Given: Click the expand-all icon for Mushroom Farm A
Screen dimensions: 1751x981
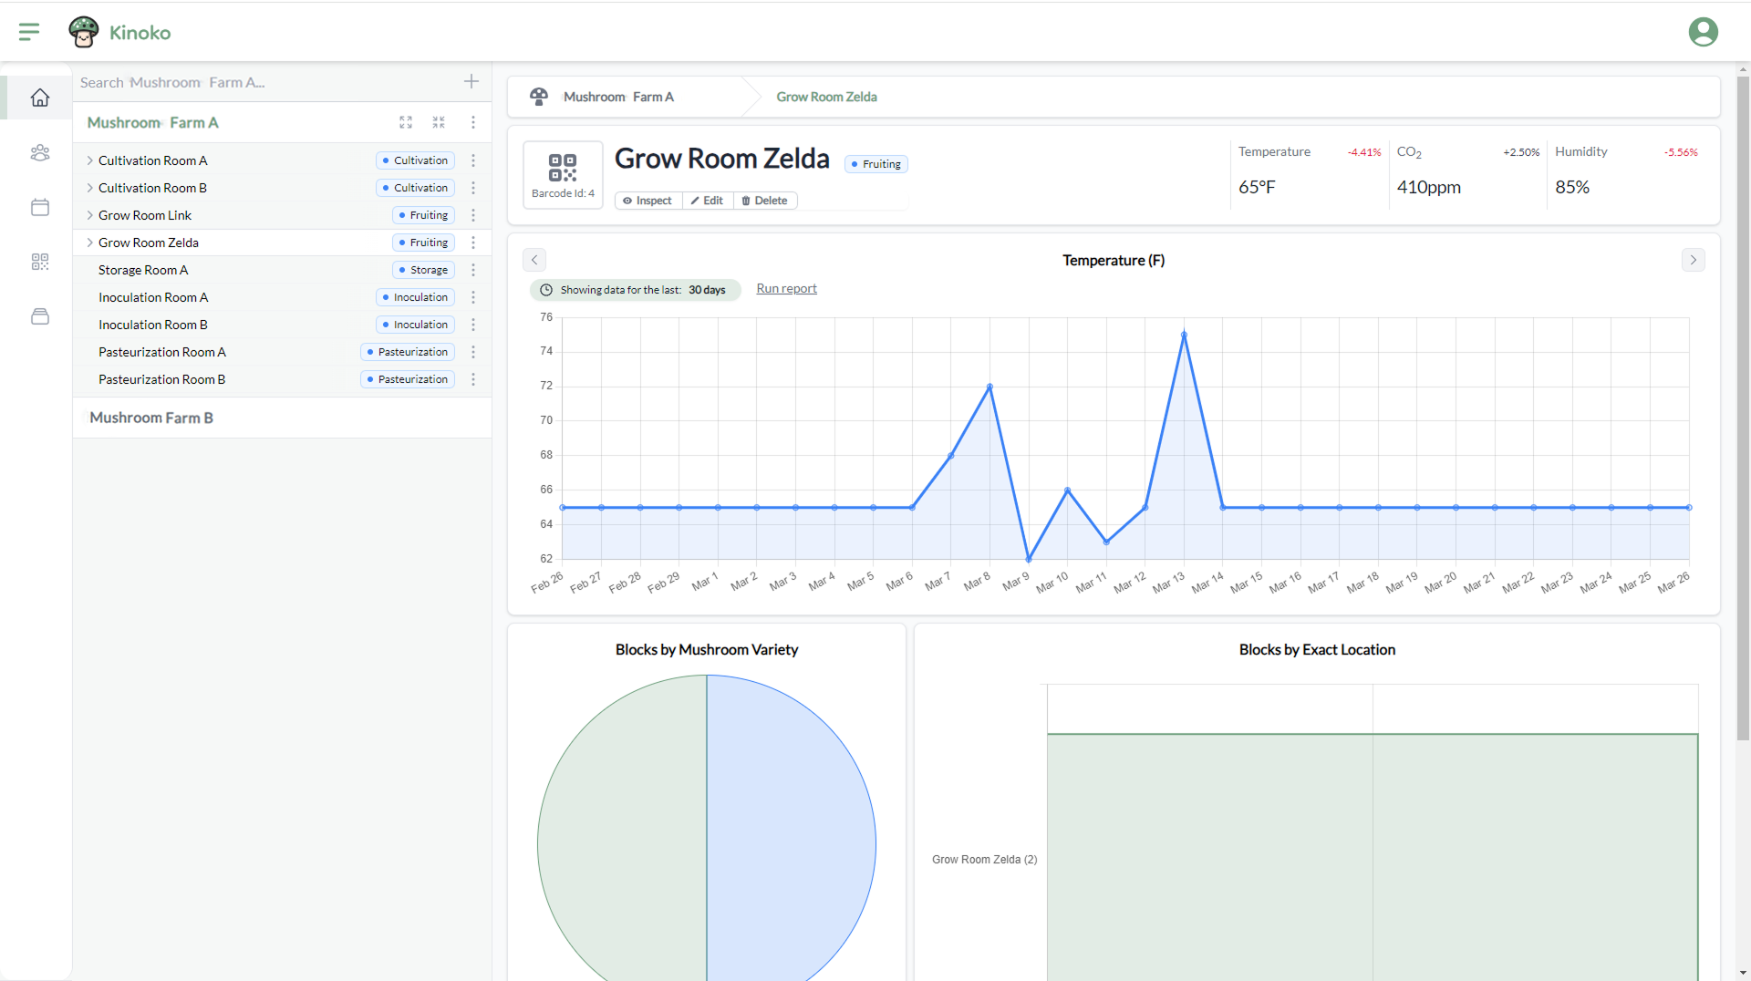Looking at the screenshot, I should click(406, 122).
